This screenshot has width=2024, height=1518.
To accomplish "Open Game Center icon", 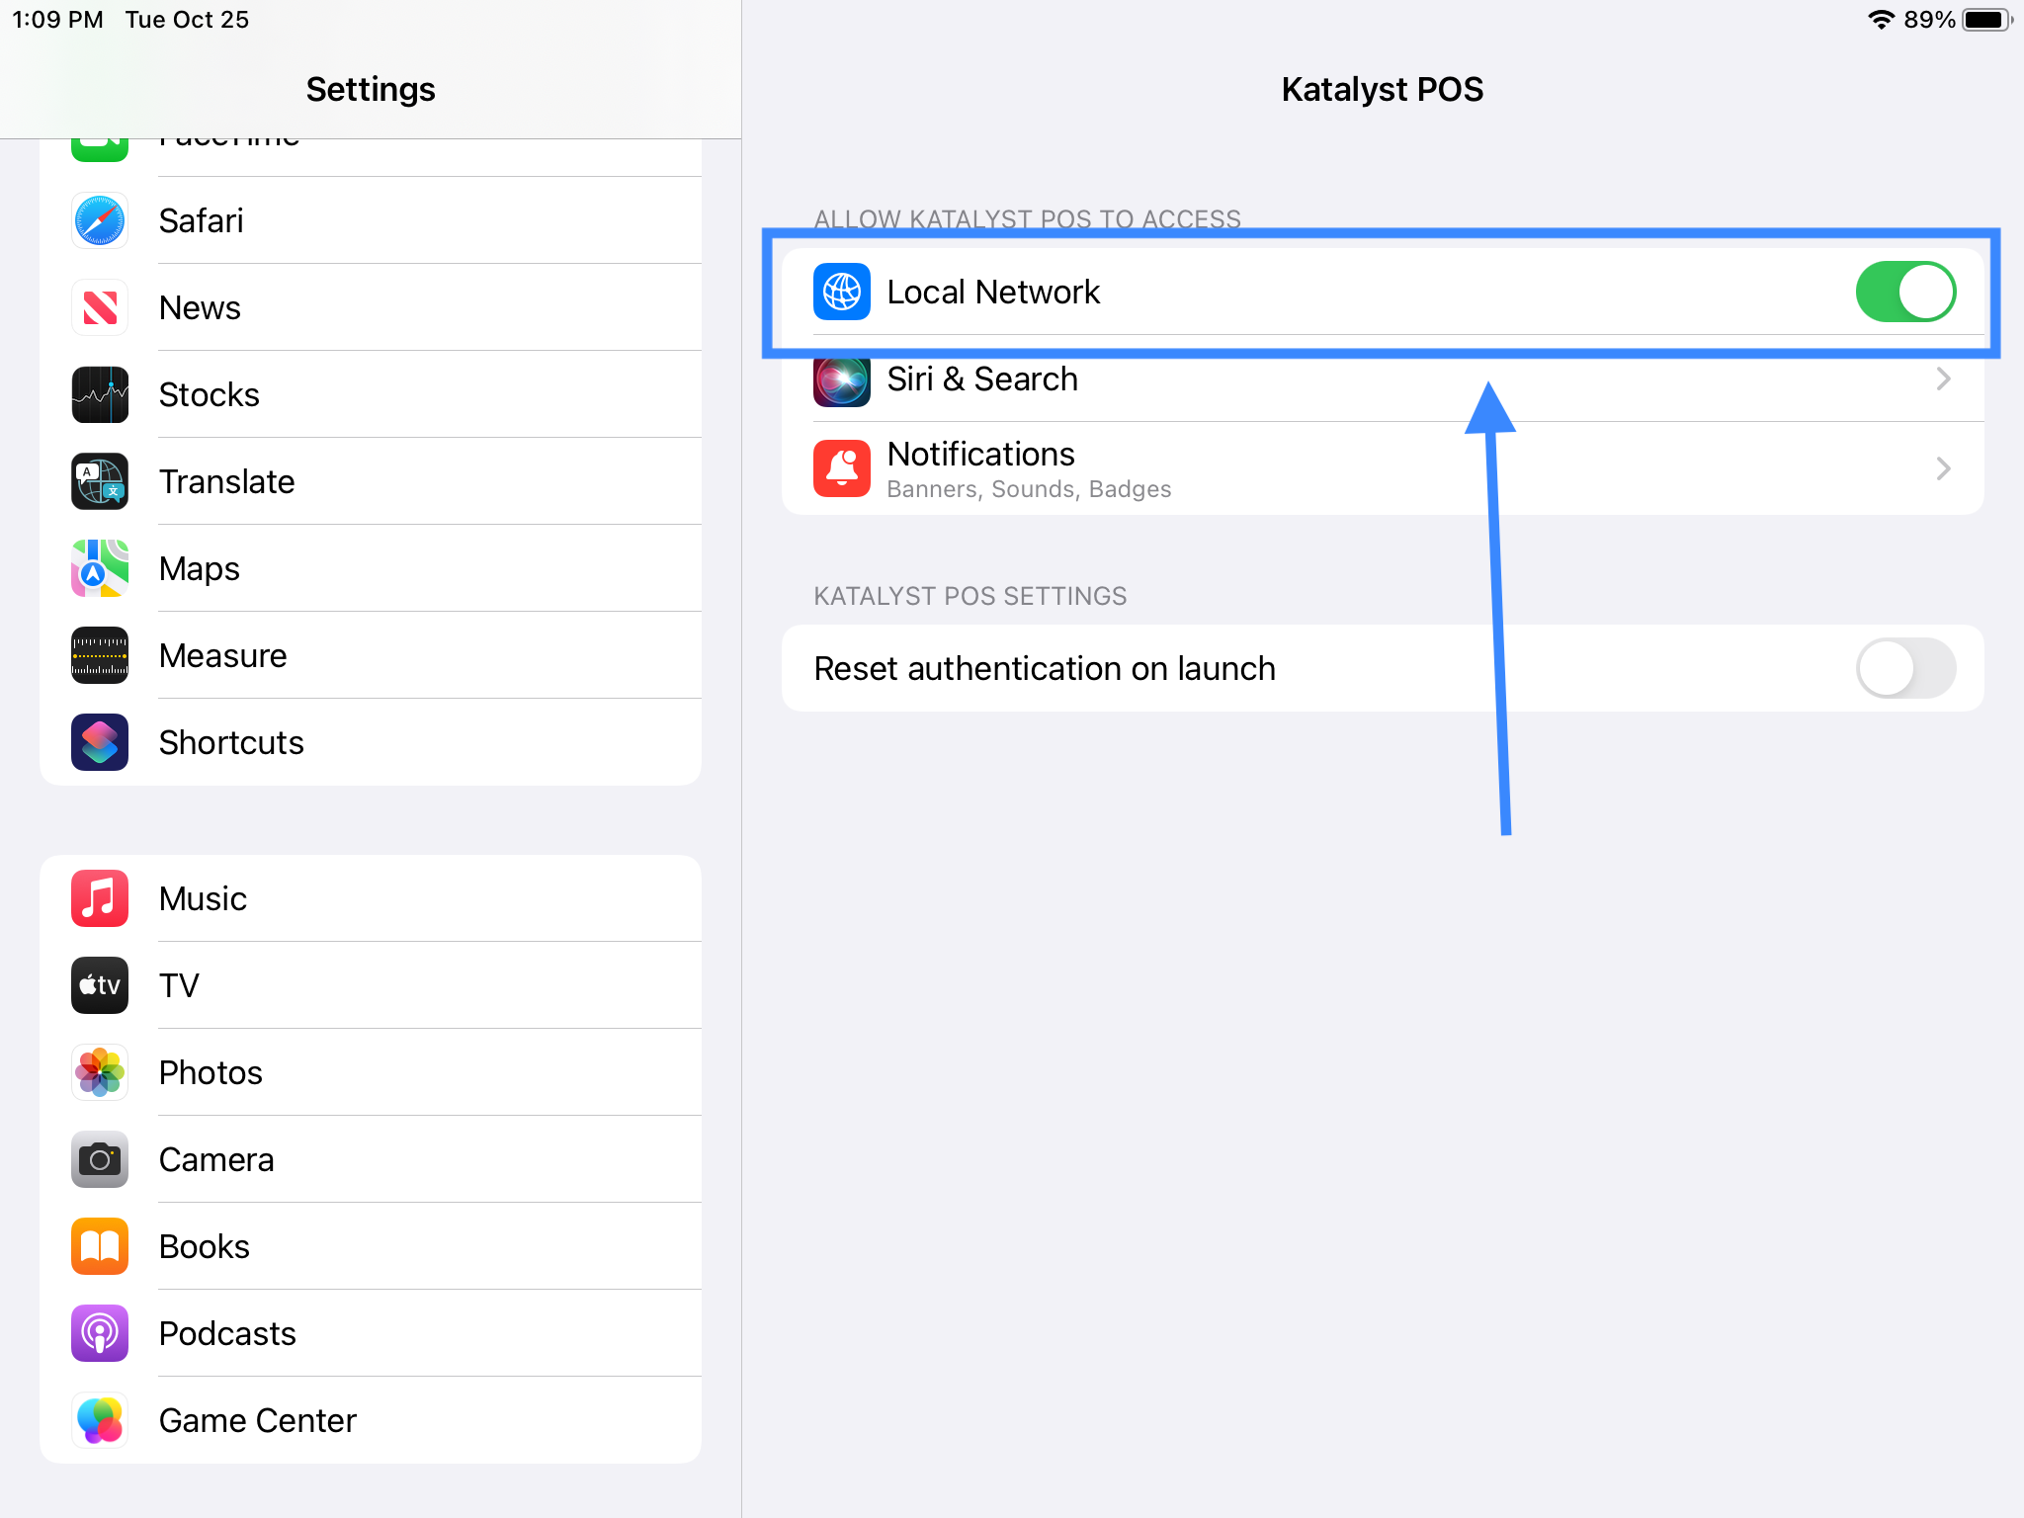I will pos(100,1420).
